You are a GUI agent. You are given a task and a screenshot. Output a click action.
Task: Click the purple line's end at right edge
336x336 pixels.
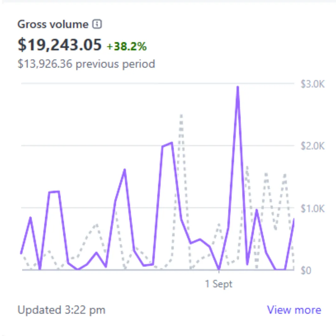coord(293,219)
